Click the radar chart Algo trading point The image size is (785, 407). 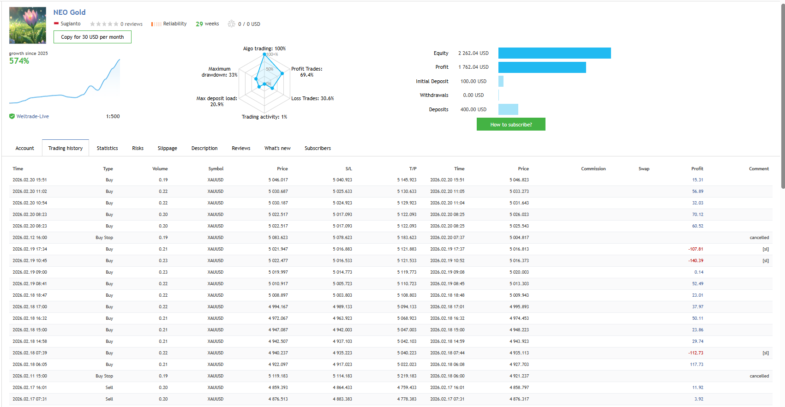264,54
